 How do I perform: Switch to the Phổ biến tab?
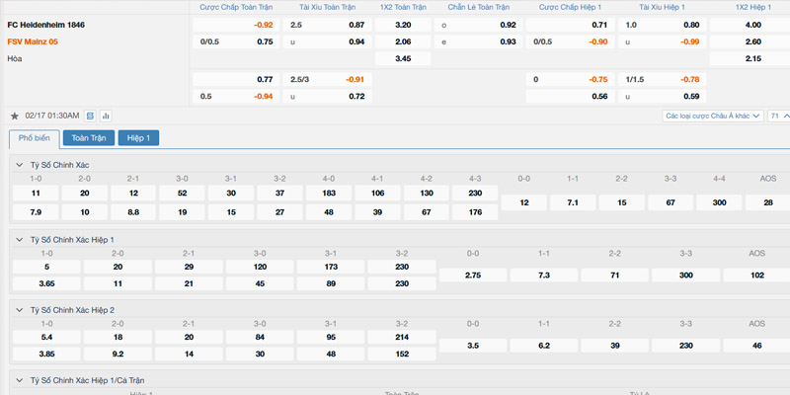(35, 138)
